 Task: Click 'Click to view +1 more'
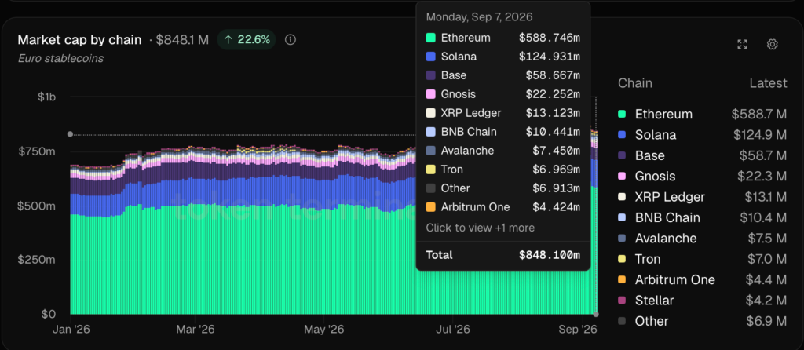[x=480, y=228]
